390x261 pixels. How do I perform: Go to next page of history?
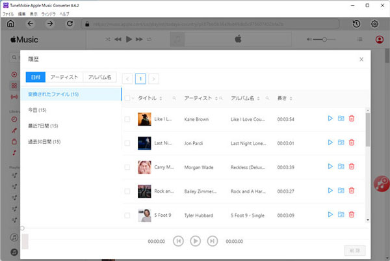153,79
